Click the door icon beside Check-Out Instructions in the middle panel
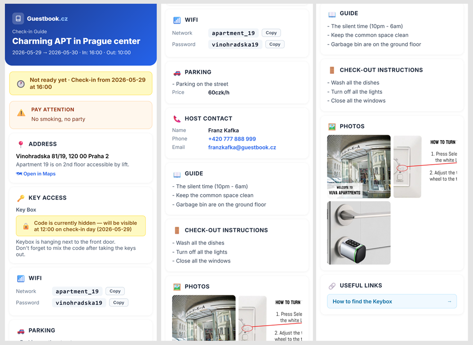This screenshot has width=473, height=345. tap(177, 230)
